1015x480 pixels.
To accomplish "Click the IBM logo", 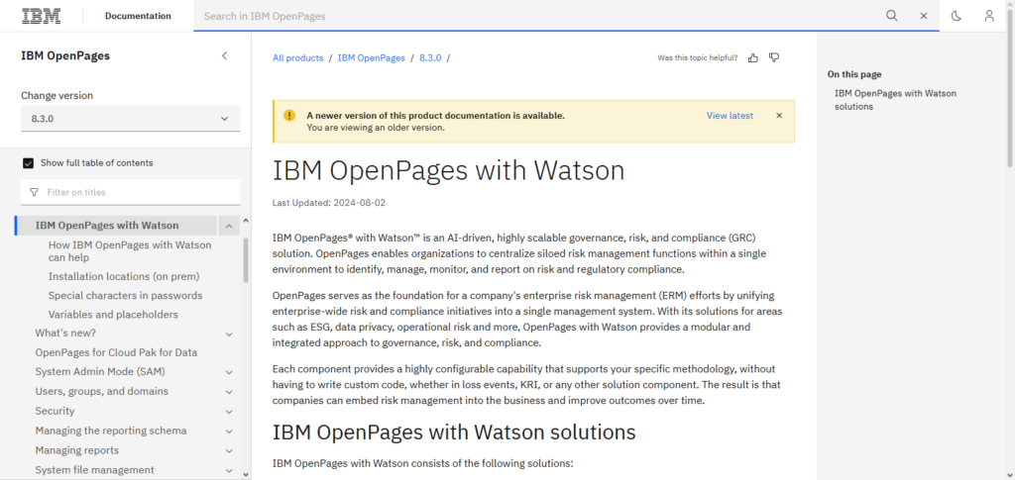I will pos(42,16).
